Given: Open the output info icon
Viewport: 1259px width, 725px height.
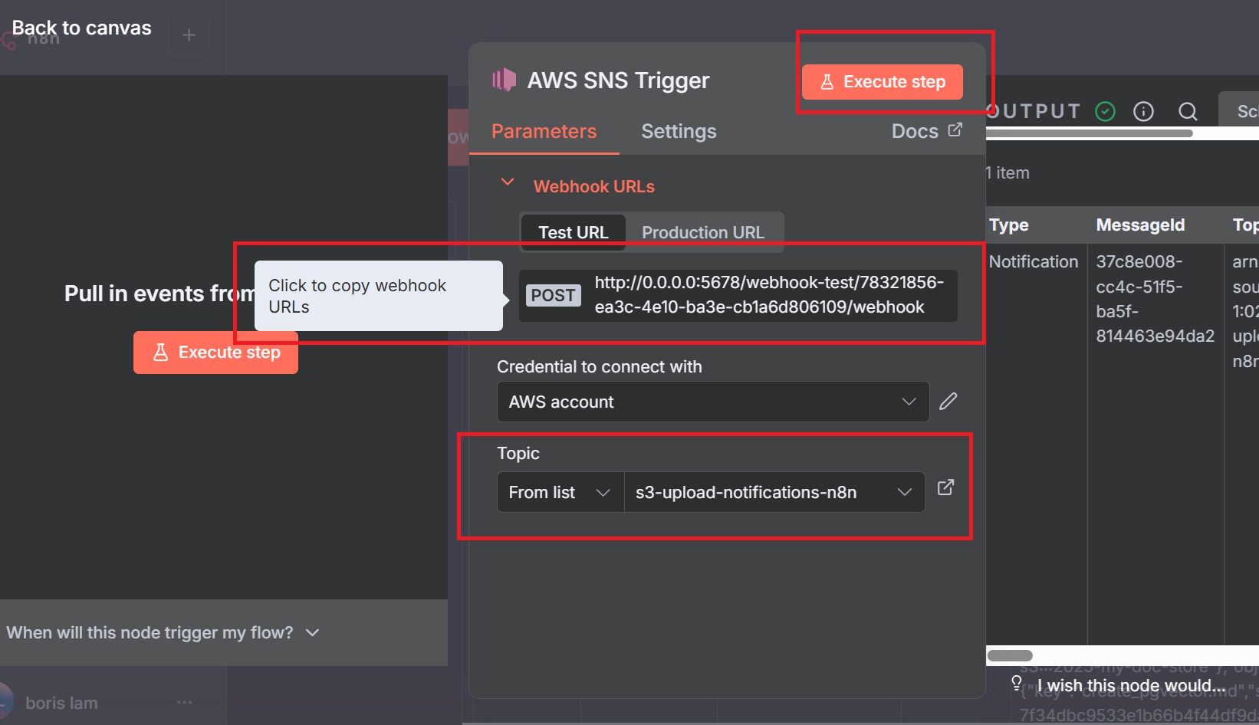Looking at the screenshot, I should click(1143, 112).
